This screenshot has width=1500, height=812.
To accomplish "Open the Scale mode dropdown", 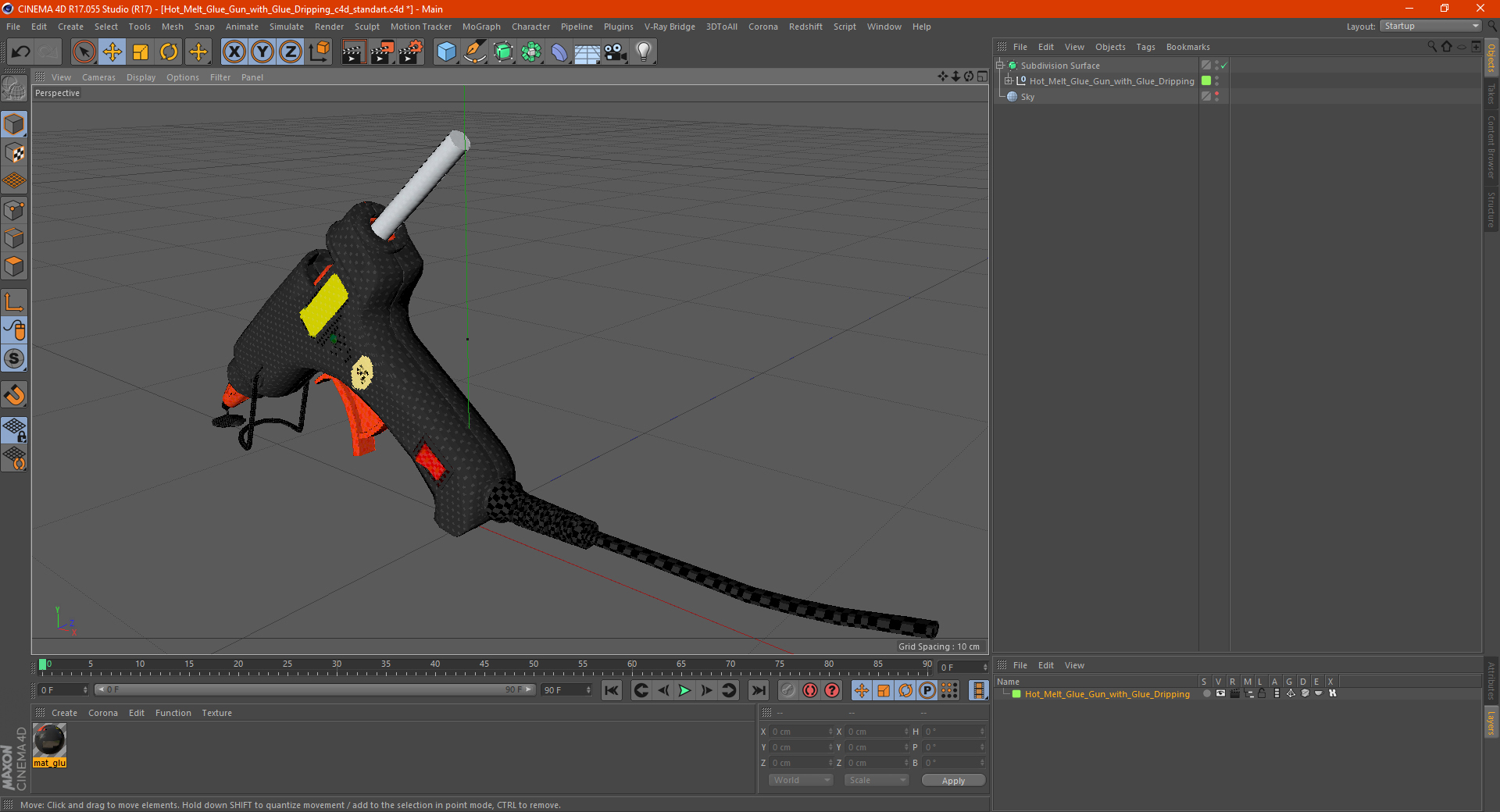I will coord(877,780).
